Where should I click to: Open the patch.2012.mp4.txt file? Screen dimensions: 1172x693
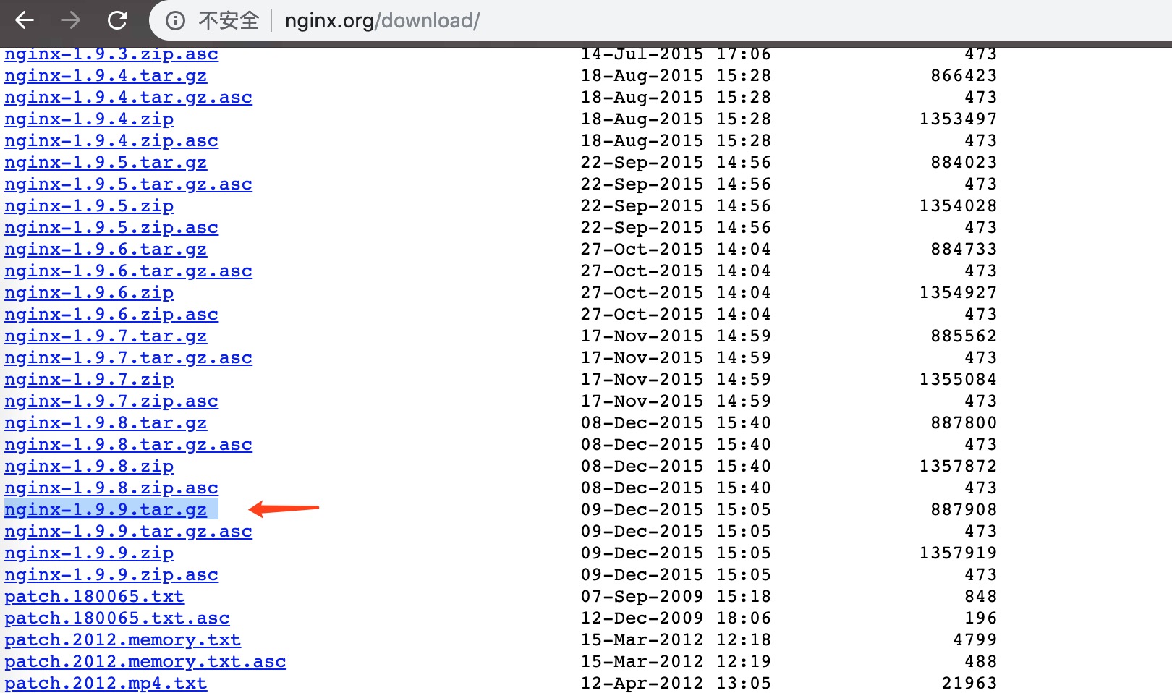click(x=106, y=684)
